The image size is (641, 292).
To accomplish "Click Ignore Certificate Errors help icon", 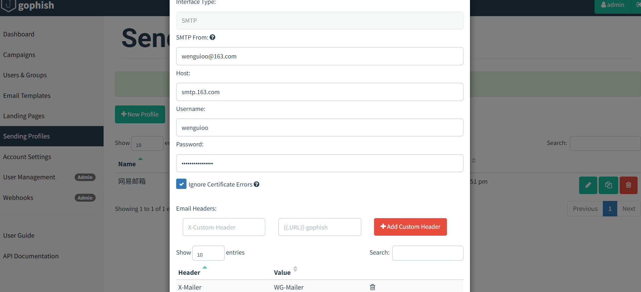I will 257,184.
